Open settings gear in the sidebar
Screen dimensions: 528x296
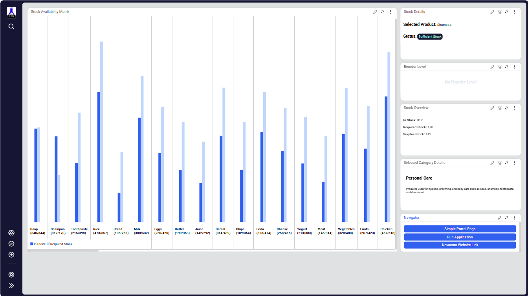(11, 233)
